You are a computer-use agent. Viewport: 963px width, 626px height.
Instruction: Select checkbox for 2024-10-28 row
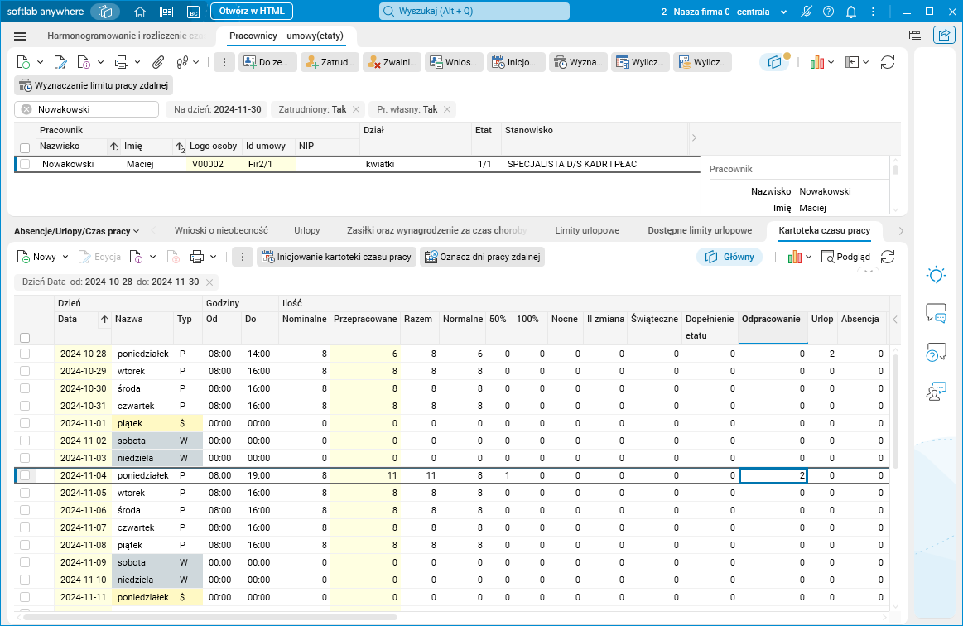[x=25, y=354]
